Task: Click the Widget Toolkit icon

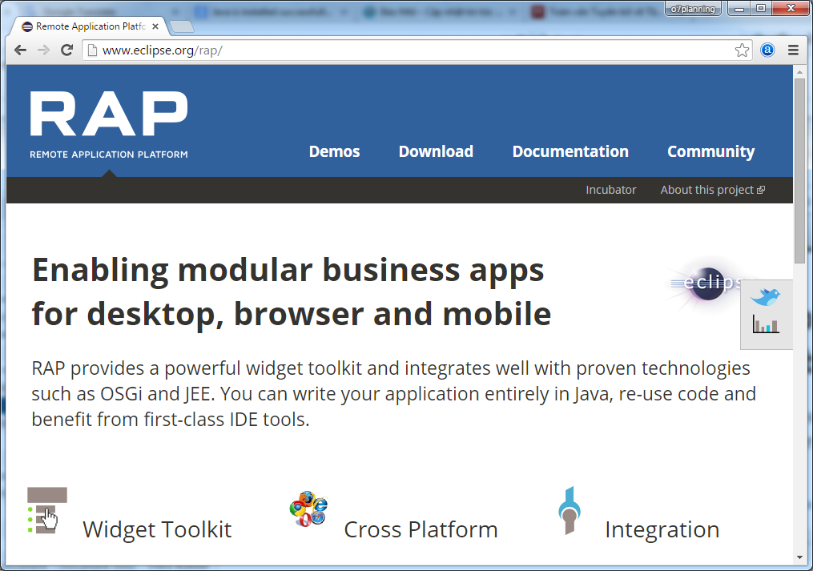Action: coord(47,511)
